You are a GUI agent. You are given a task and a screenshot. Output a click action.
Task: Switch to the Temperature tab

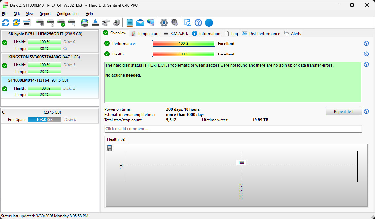145,33
